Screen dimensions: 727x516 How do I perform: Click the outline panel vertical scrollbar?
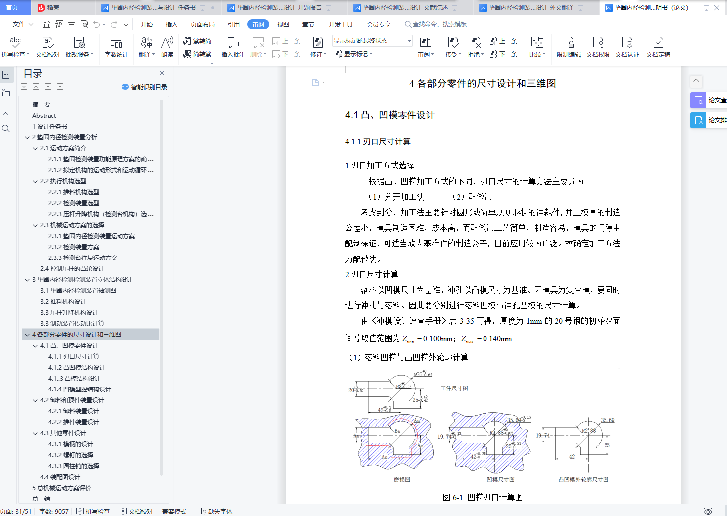[161, 287]
